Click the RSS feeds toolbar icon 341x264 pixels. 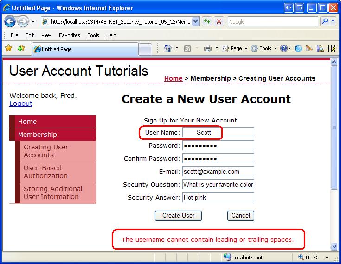click(187, 49)
